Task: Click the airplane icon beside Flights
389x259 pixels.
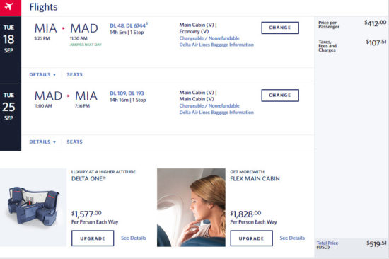Action: (x=9, y=6)
